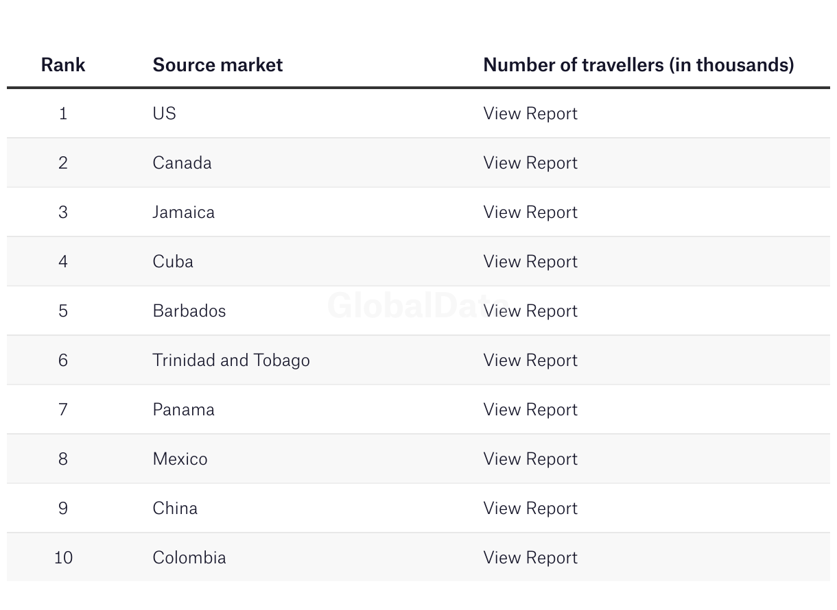The width and height of the screenshot is (837, 610).
Task: Open the Mexico View Report link
Action: pyautogui.click(x=530, y=459)
